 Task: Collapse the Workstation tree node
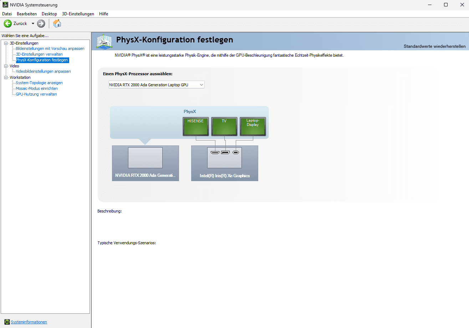(x=6, y=77)
